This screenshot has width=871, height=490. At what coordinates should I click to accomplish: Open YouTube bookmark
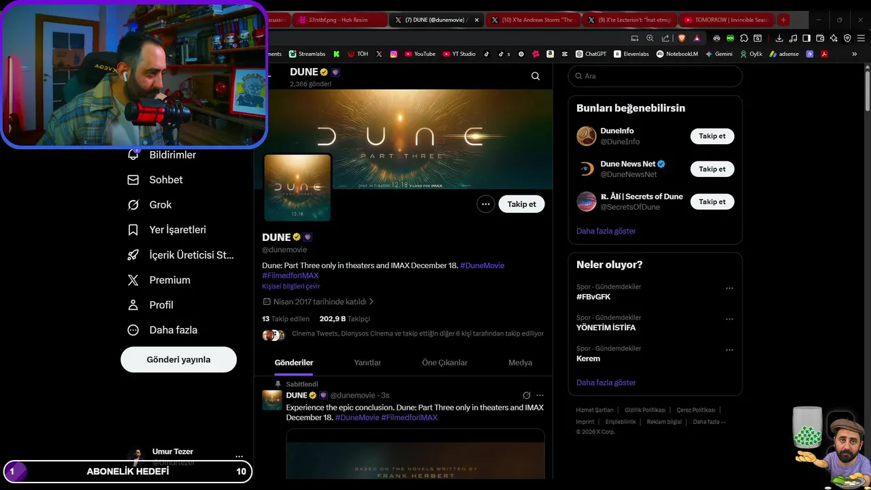420,54
